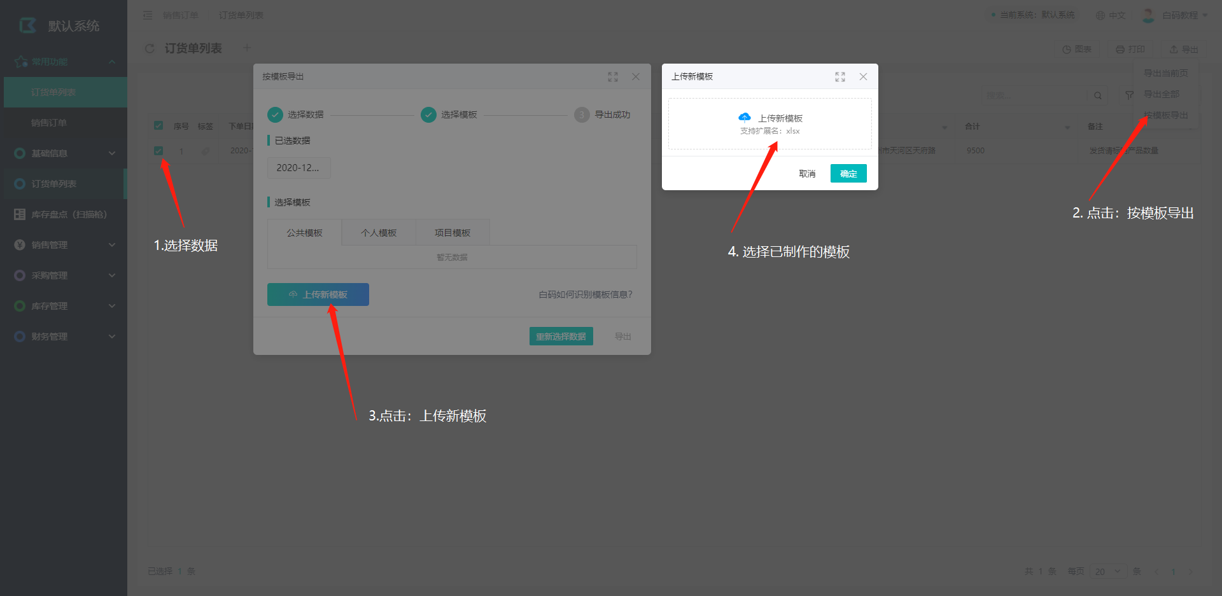1222x596 pixels.
Task: Click the 默认系统 logo icon
Action: coord(27,25)
